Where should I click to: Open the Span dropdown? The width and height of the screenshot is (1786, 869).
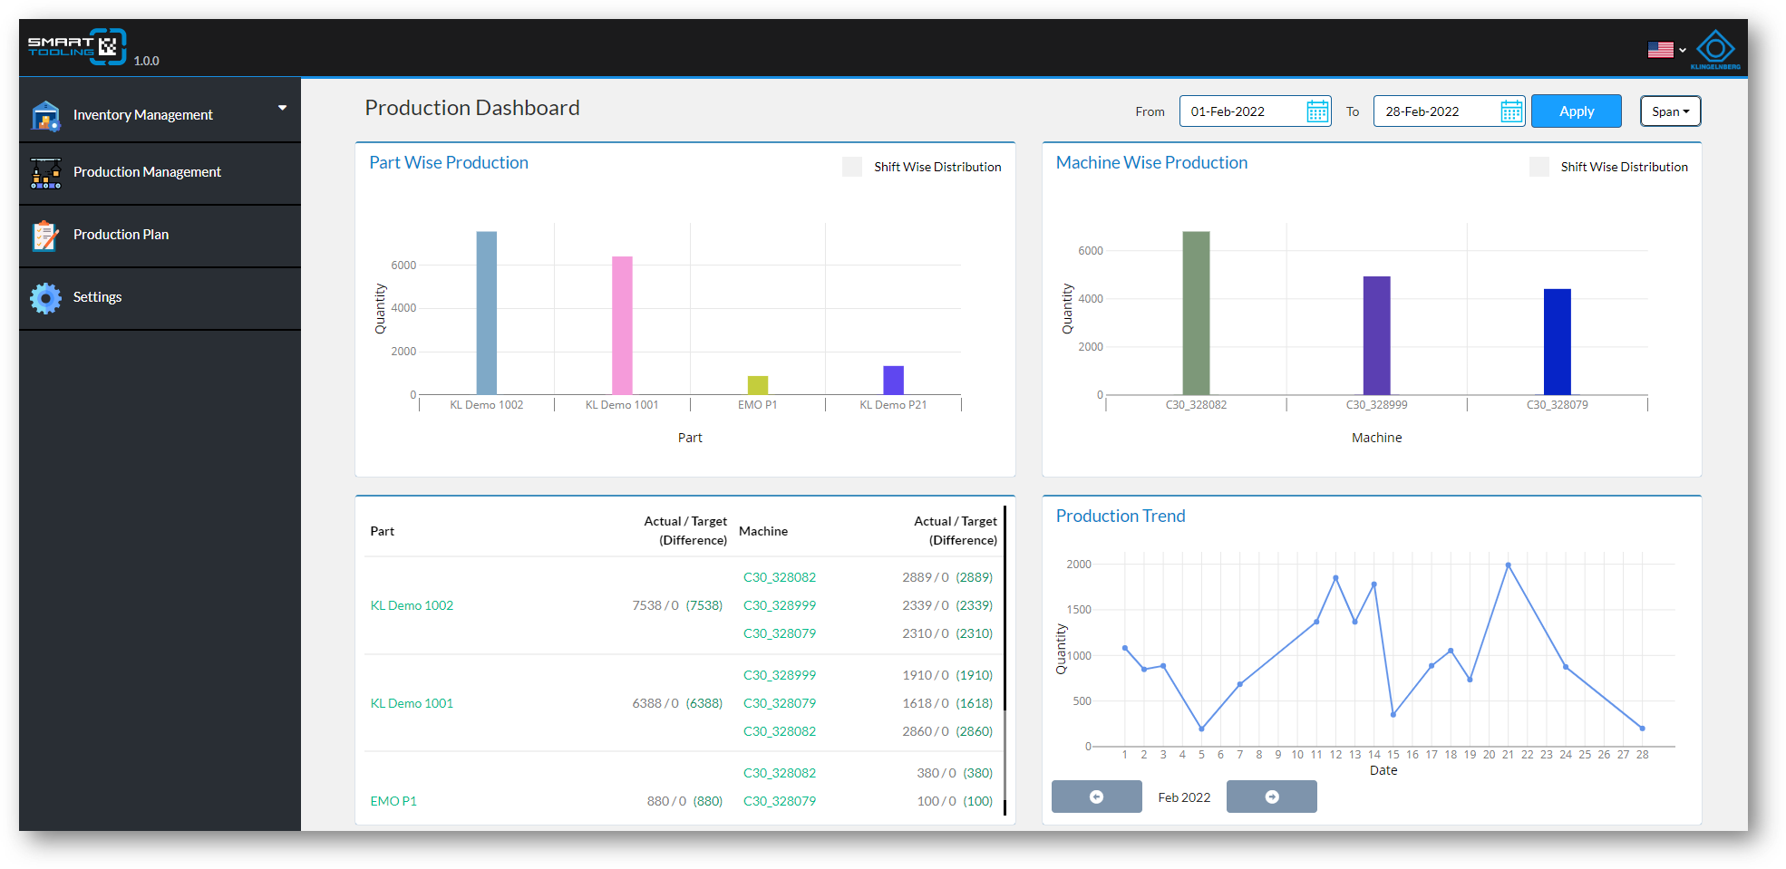pos(1670,111)
